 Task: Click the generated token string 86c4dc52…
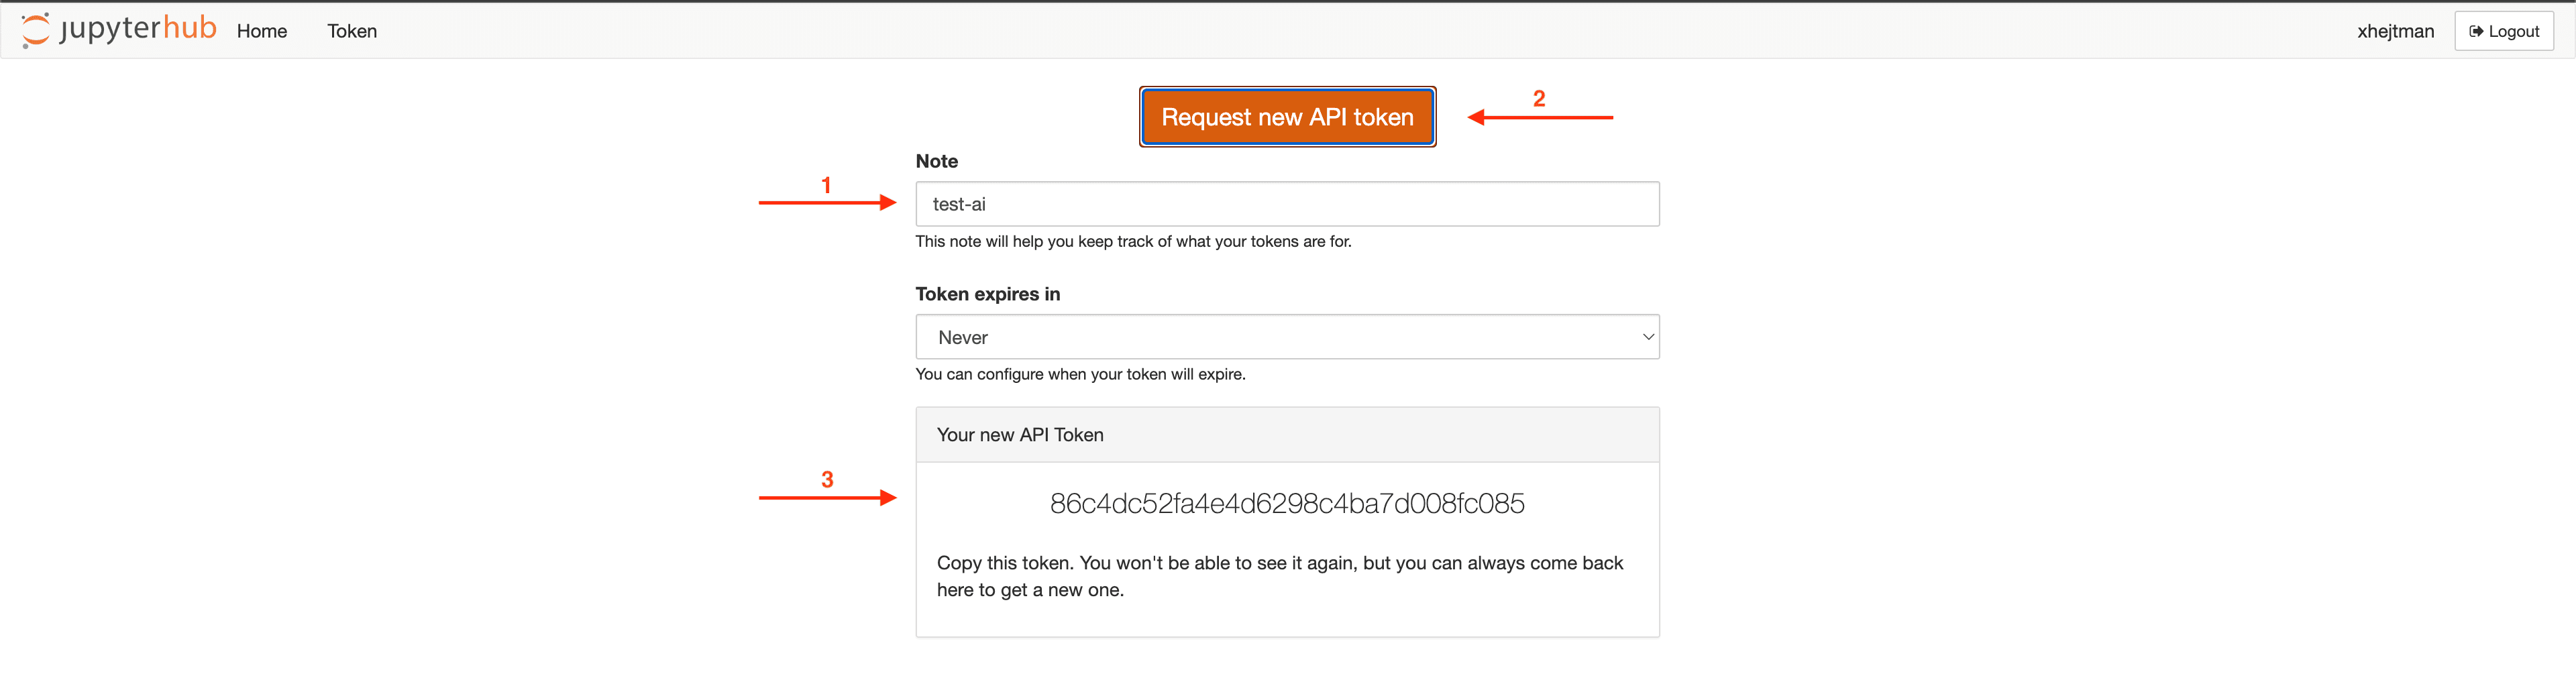pos(1286,503)
